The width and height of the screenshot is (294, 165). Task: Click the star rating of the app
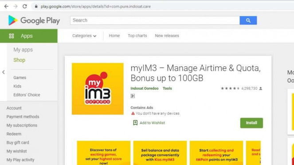pyautogui.click(x=230, y=88)
